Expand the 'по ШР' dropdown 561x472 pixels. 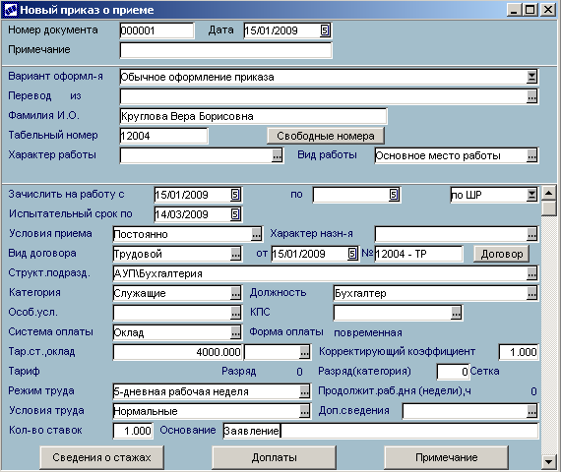tap(532, 195)
